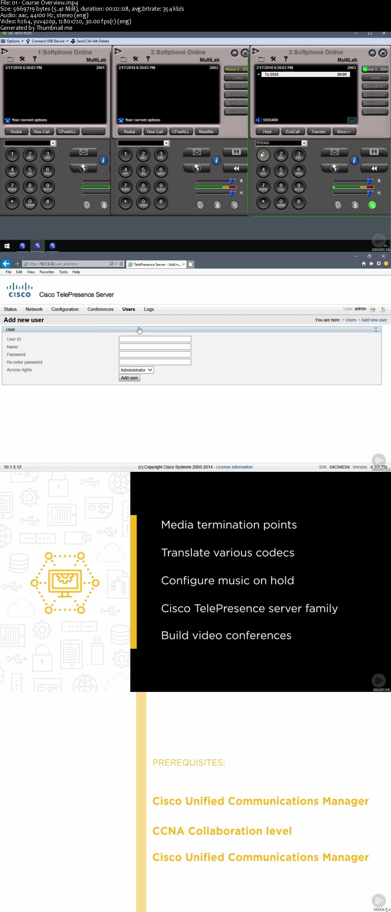Open the directory book icon on Softphone 2
The image size is (391, 912).
tap(236, 152)
